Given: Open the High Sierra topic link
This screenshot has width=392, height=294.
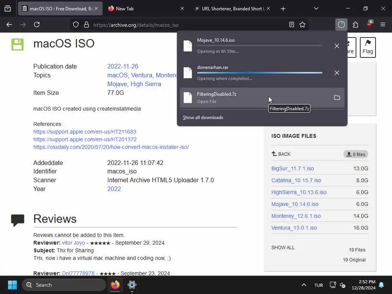Looking at the screenshot, I should (146, 84).
